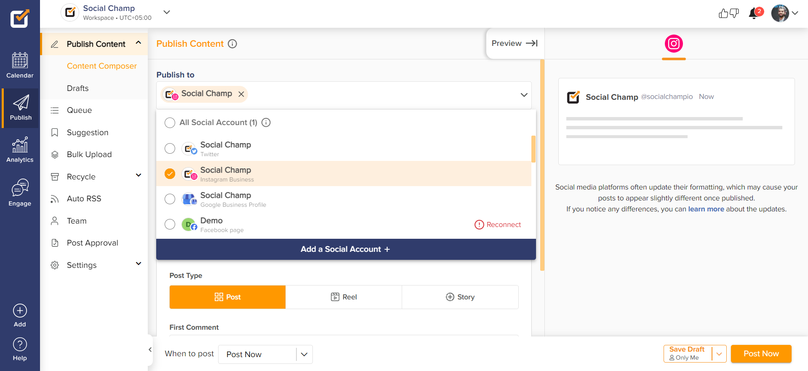Open the Engage section
The height and width of the screenshot is (371, 808).
[20, 192]
